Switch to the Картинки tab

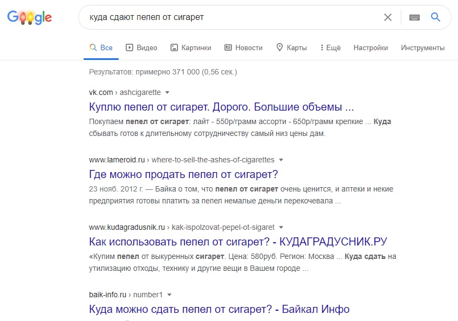coord(191,47)
